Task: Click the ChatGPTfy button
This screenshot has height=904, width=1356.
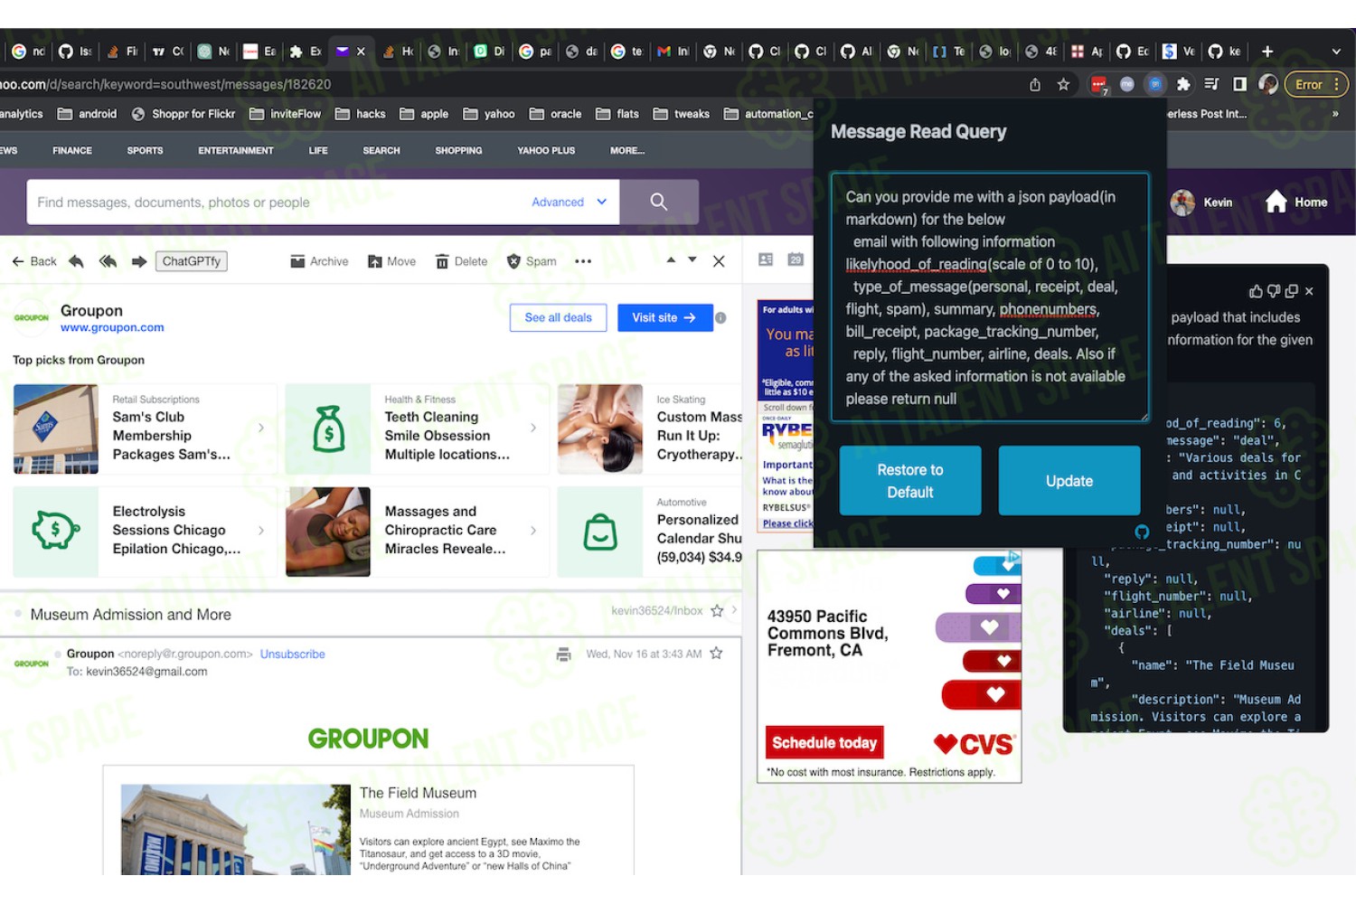Action: coord(191,261)
